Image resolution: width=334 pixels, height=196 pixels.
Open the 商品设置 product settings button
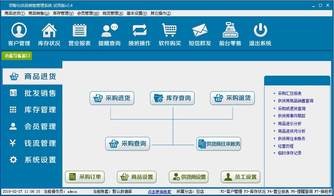click(137, 177)
